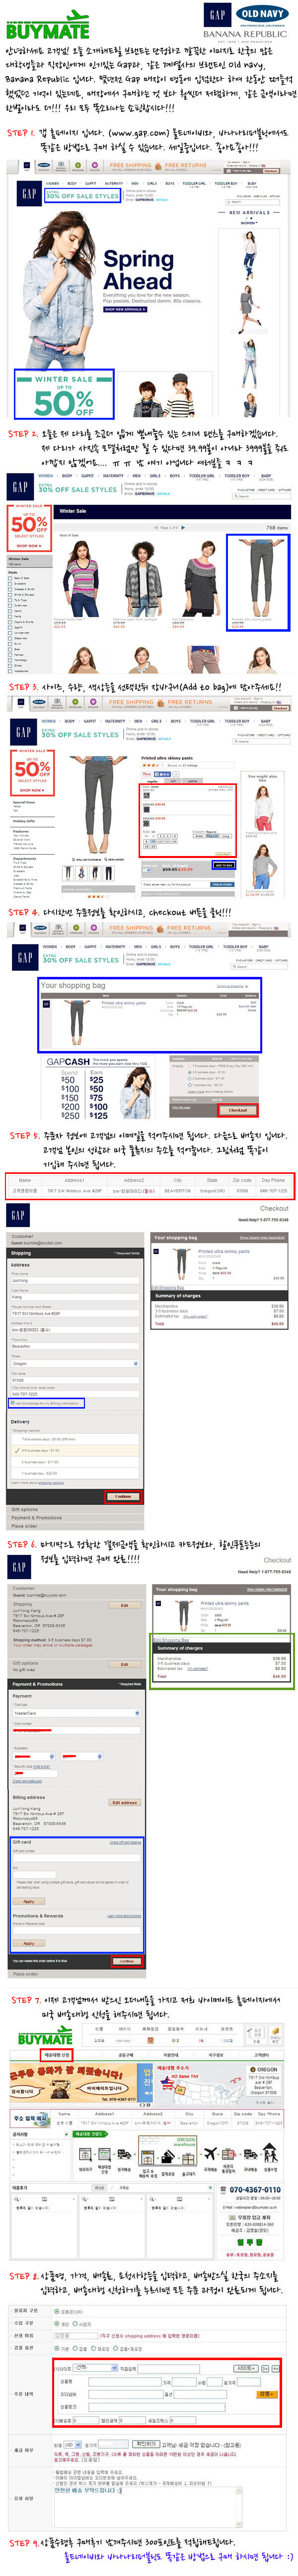Click the large BUYMATE logo heading the guide
The height and width of the screenshot is (2576, 298).
tap(47, 24)
